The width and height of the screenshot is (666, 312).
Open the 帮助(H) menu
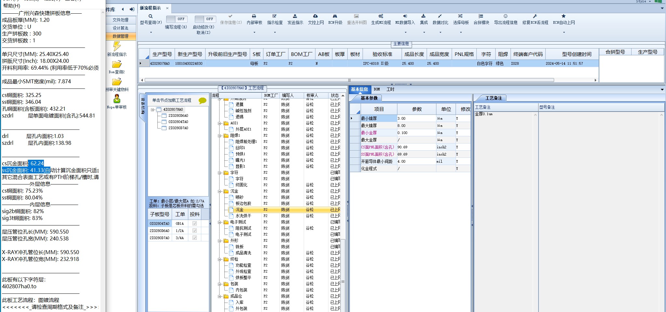pyautogui.click(x=12, y=6)
